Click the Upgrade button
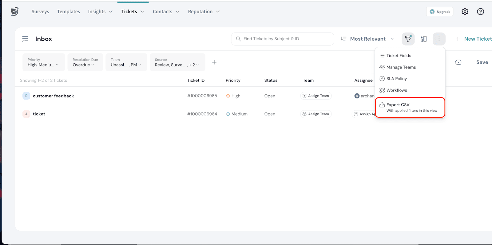The height and width of the screenshot is (245, 492). pyautogui.click(x=440, y=12)
